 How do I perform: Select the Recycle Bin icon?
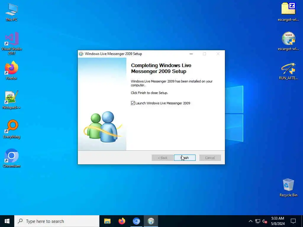pos(288,187)
